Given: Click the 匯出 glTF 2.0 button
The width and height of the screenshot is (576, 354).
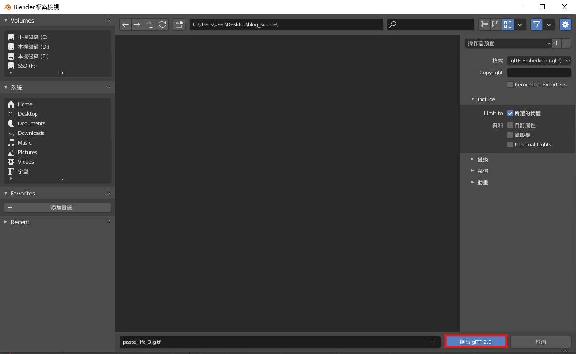Looking at the screenshot, I should [x=476, y=342].
